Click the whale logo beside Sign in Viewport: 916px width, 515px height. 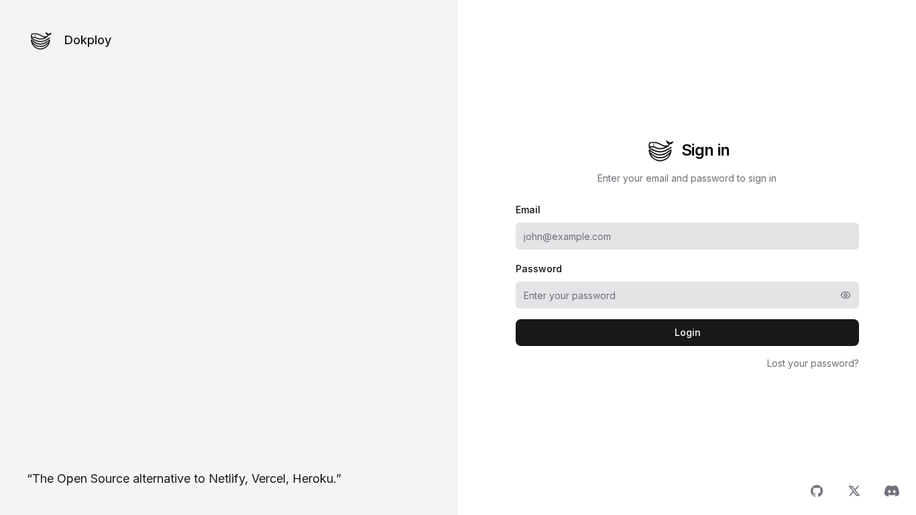pyautogui.click(x=661, y=151)
